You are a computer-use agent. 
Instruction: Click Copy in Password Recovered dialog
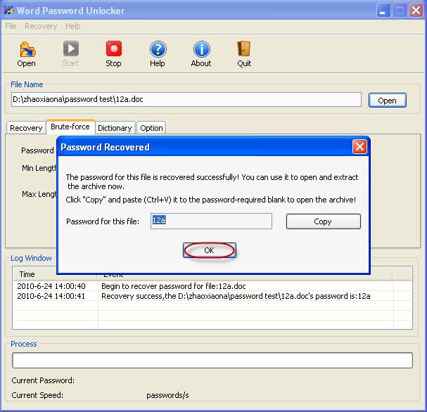click(x=323, y=221)
